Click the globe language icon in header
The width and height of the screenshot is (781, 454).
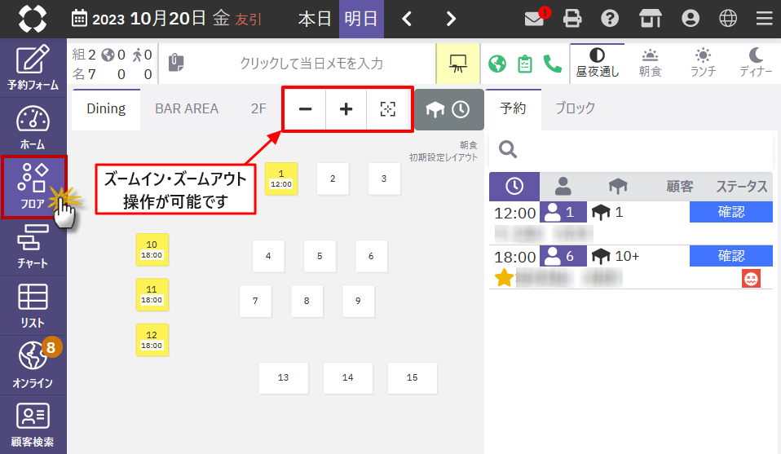point(728,19)
